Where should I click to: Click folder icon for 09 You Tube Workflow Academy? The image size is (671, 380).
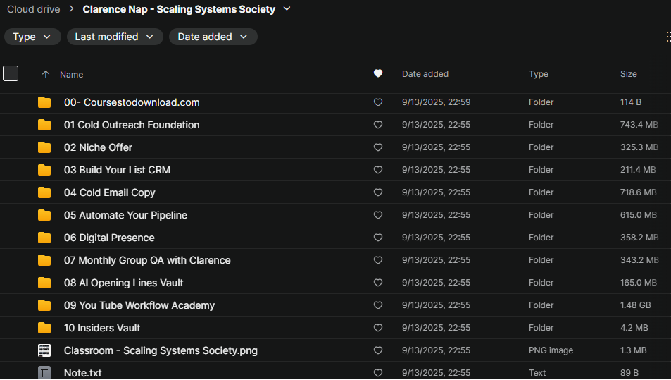[44, 305]
